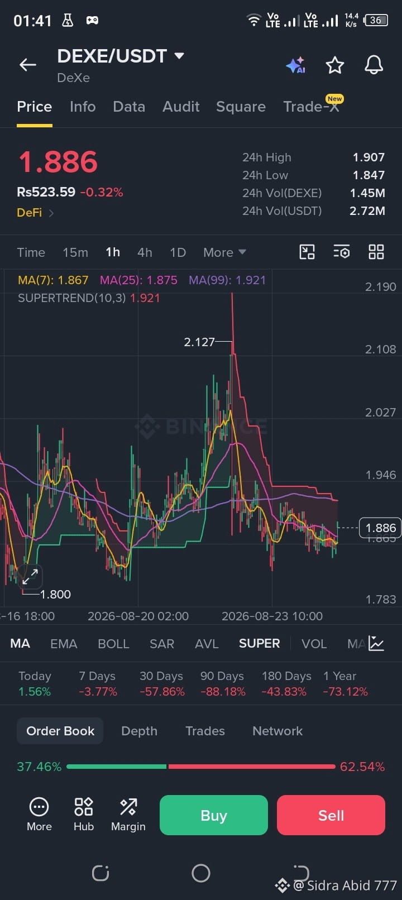Select the Order Book tab
Image resolution: width=402 pixels, height=900 pixels.
[x=60, y=731]
